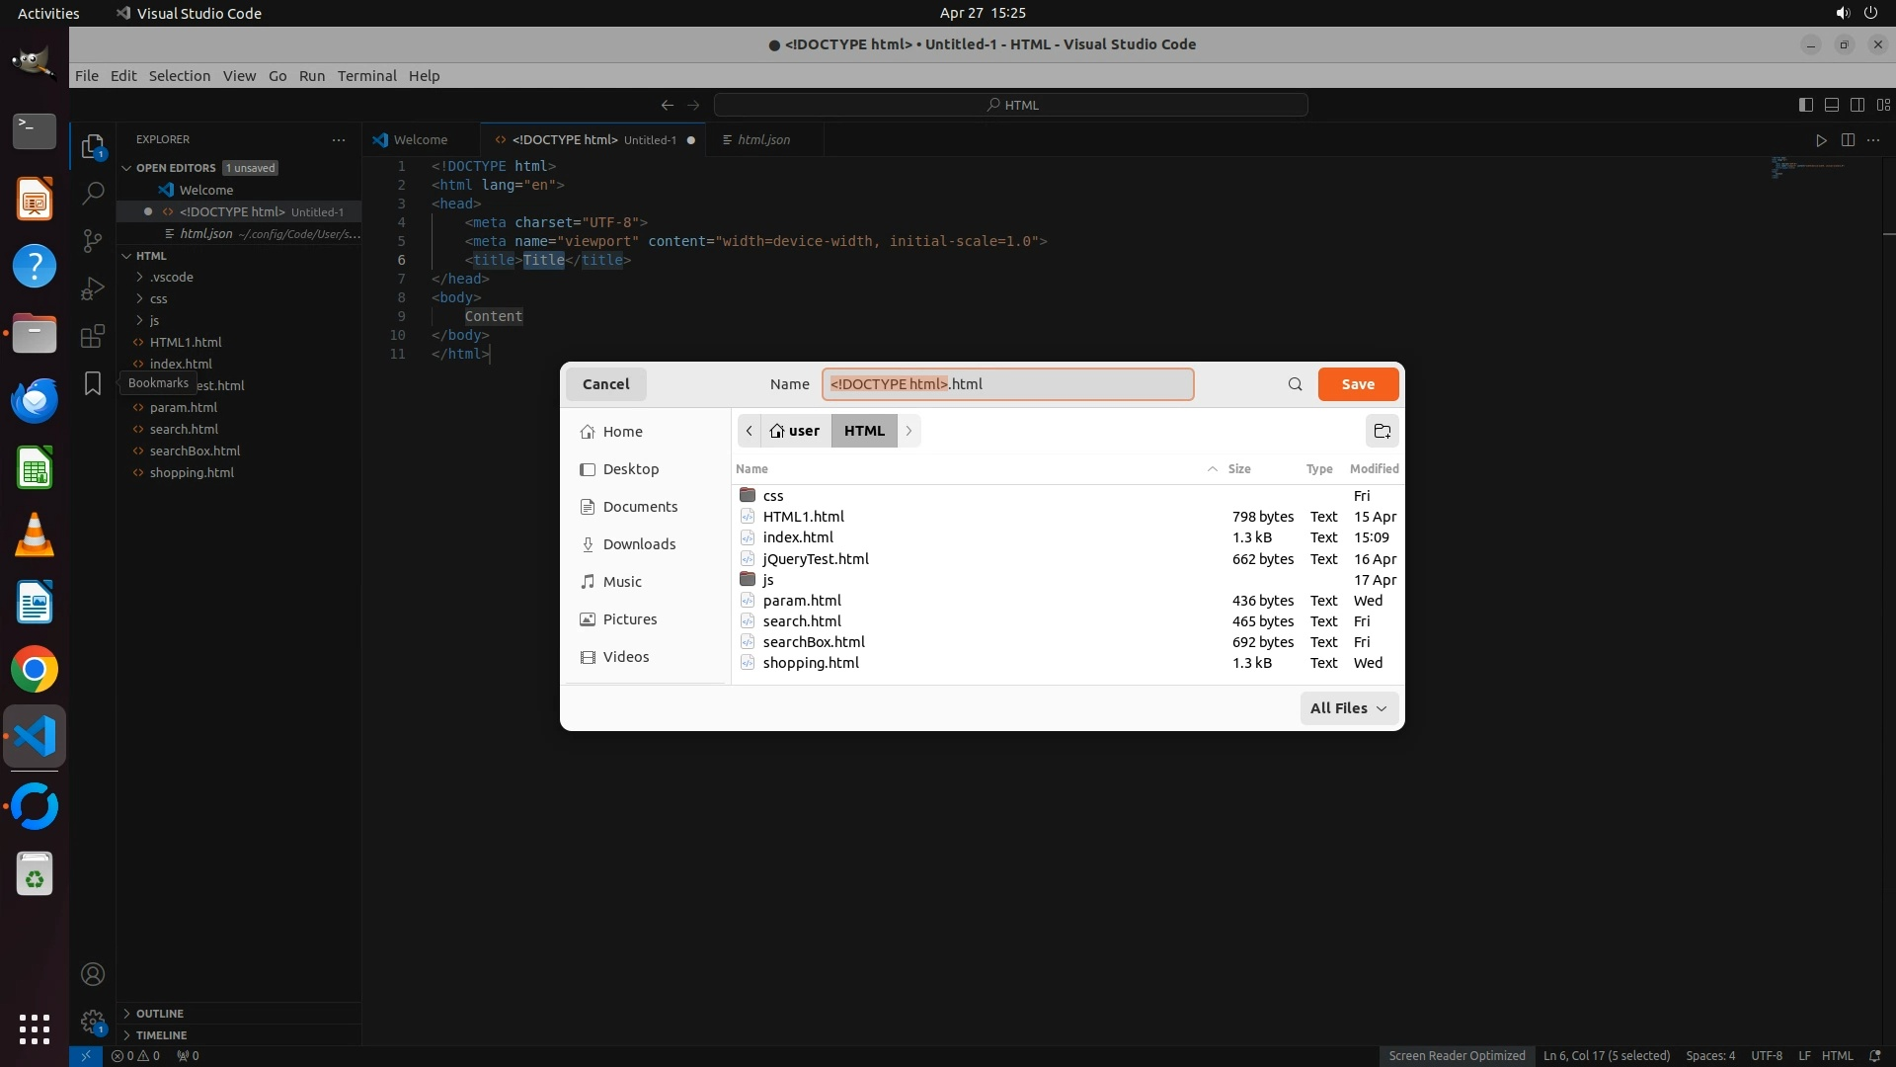The image size is (1896, 1067).
Task: Click Cancel in the save dialog
Action: (x=605, y=384)
